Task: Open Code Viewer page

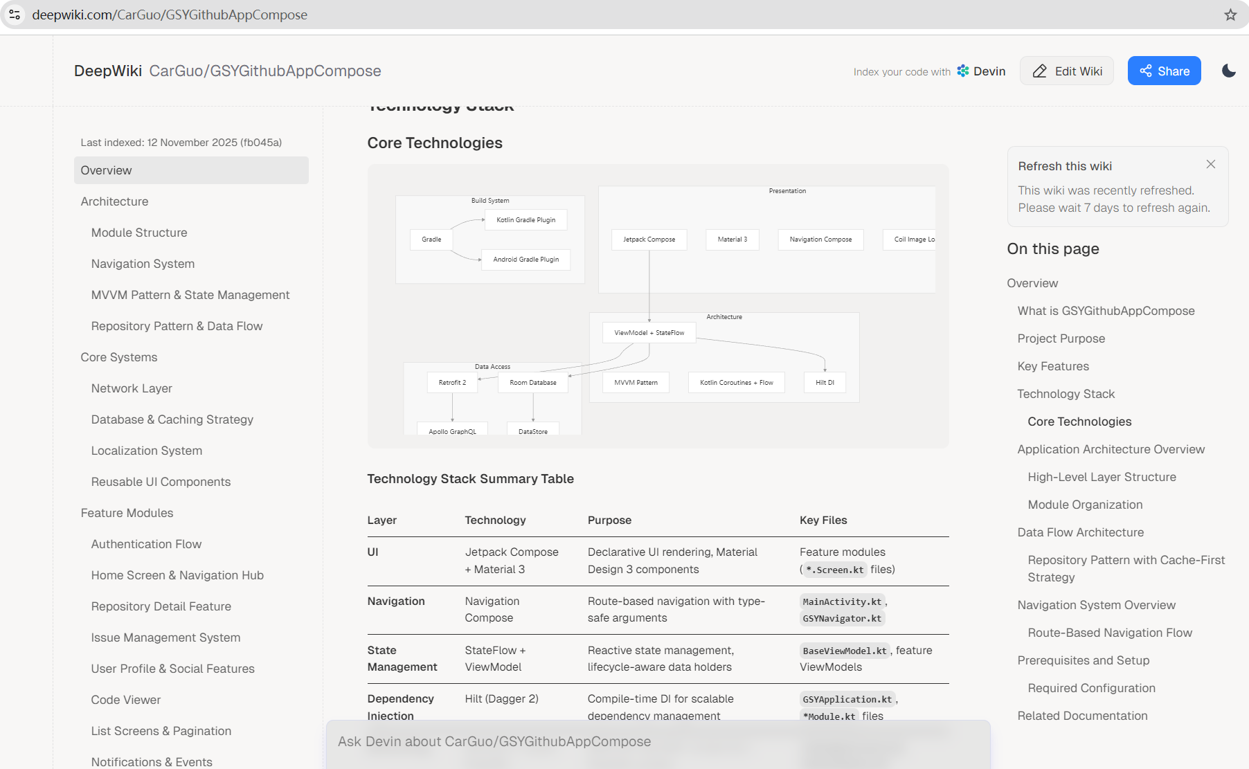Action: (126, 700)
